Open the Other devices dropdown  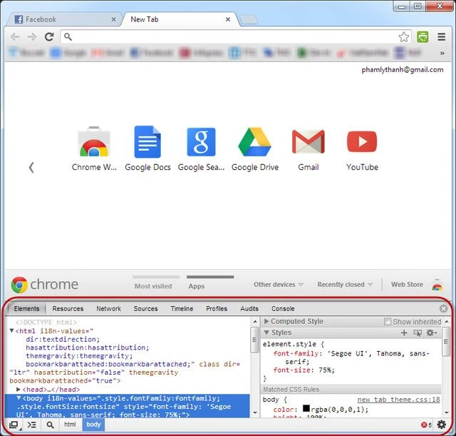pyautogui.click(x=279, y=285)
